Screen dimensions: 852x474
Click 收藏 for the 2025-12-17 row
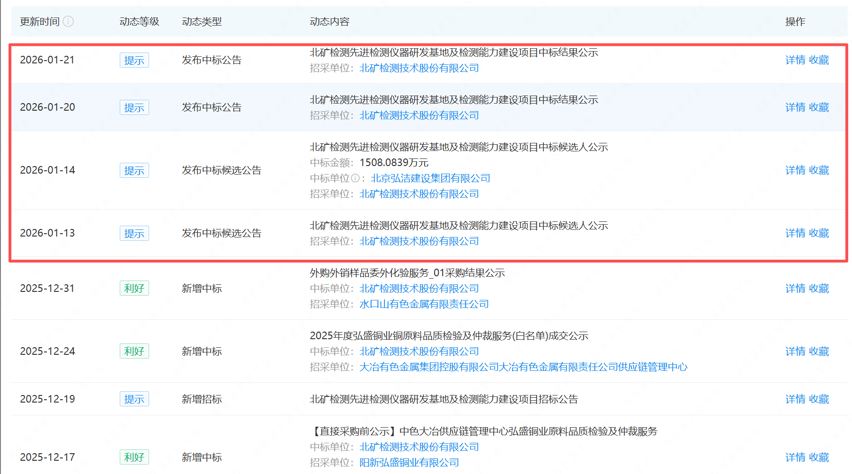(x=819, y=457)
